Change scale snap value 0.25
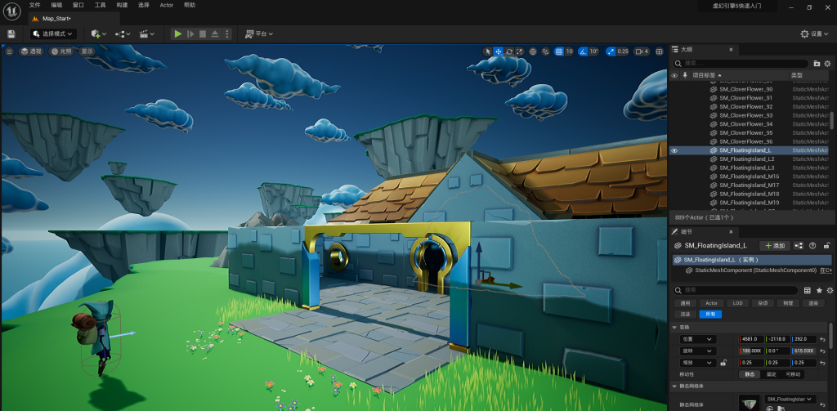 pos(623,51)
